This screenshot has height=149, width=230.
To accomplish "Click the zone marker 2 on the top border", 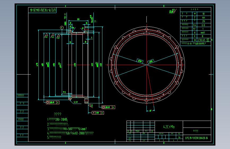I will pos(164,6).
